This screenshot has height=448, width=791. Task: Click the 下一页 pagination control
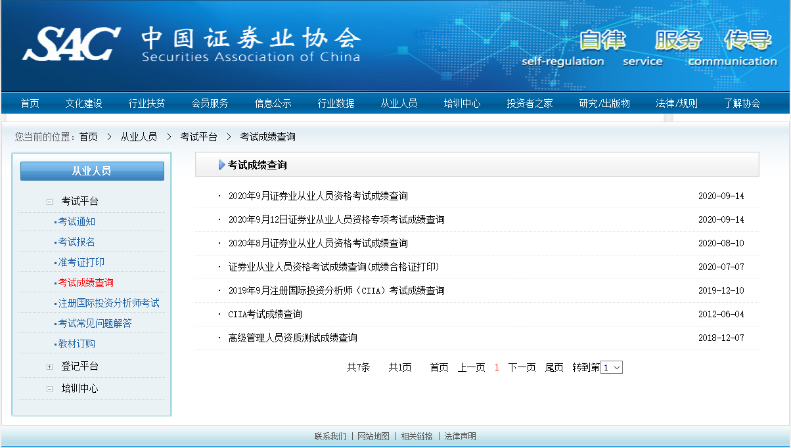point(522,367)
